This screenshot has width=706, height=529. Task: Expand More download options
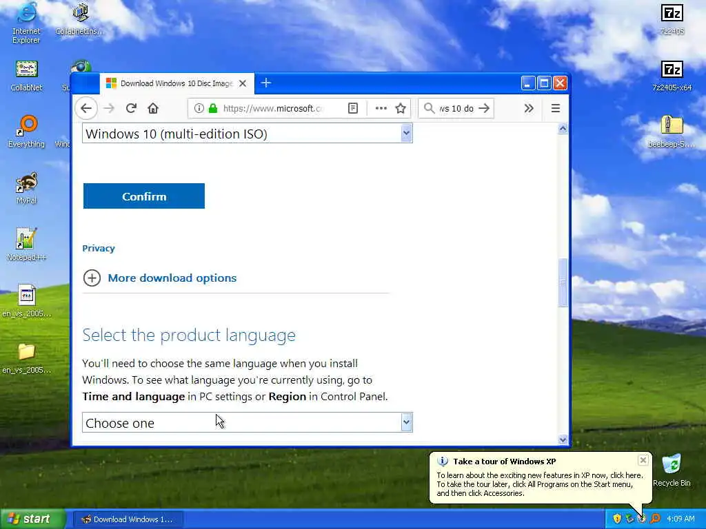point(92,278)
